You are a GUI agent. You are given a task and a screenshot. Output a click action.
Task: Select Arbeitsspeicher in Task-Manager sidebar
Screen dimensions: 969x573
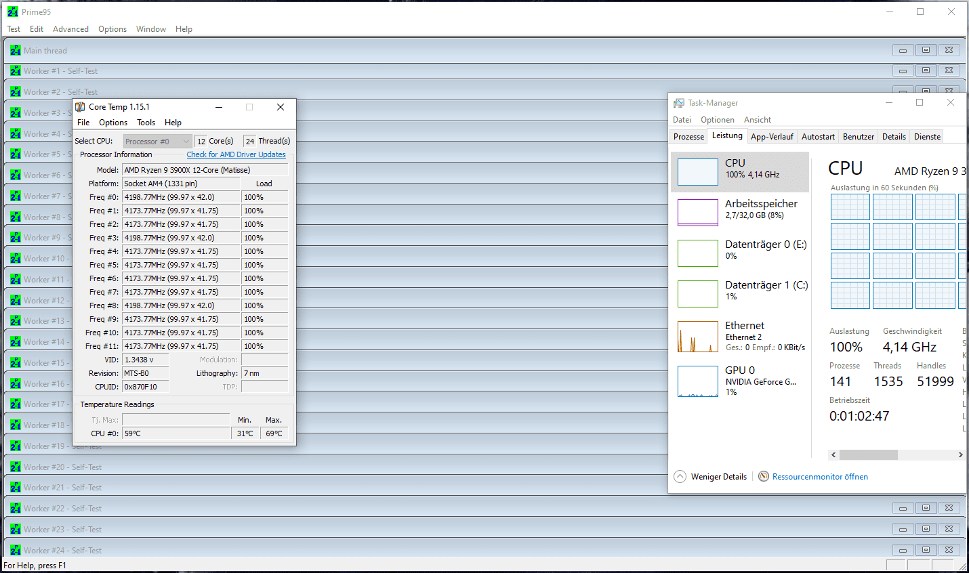coord(740,213)
